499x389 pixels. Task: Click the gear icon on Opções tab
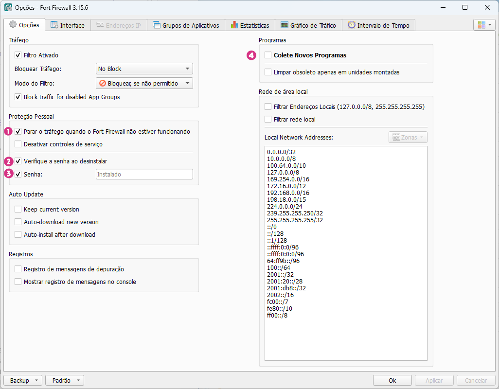pos(13,24)
